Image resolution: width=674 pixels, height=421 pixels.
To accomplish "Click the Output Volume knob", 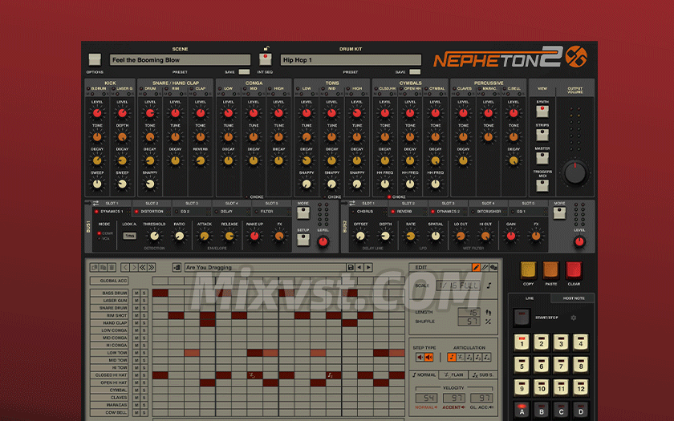I will (x=575, y=172).
